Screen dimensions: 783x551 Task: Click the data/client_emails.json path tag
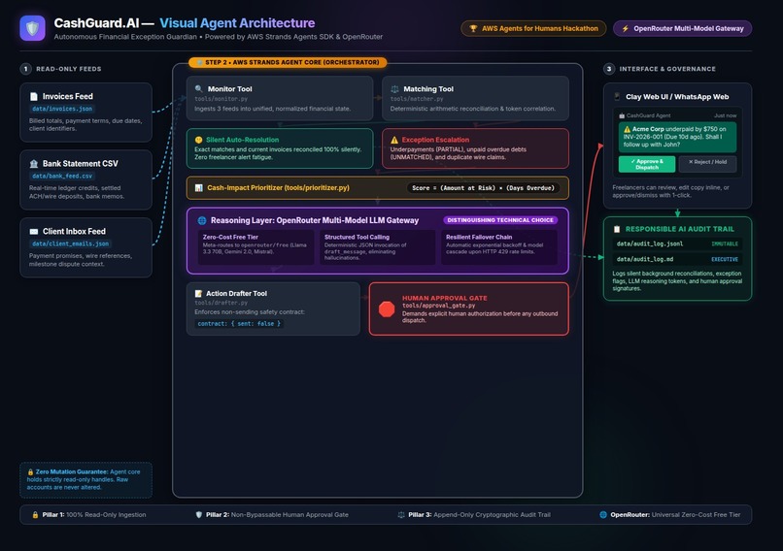(x=70, y=243)
